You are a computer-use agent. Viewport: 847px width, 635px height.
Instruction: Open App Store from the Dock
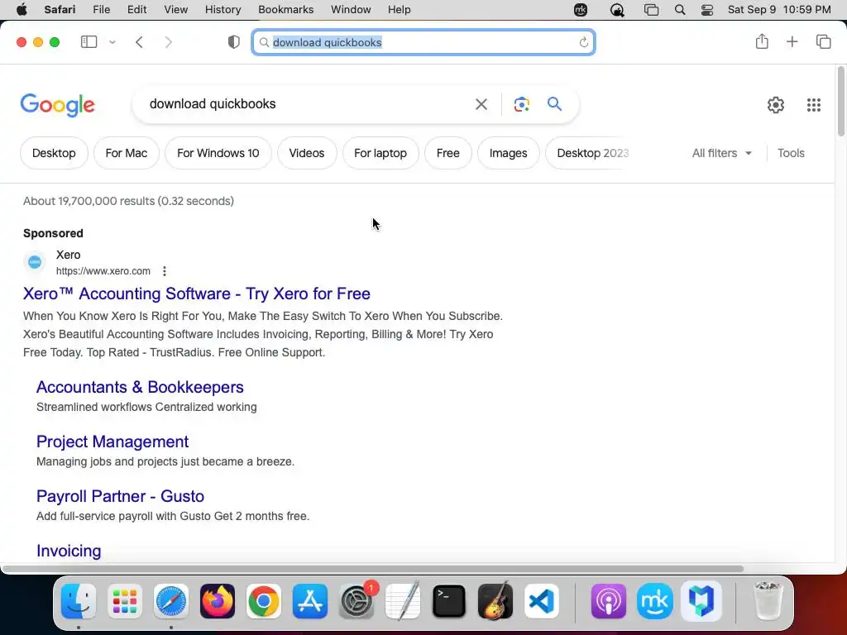pyautogui.click(x=310, y=601)
